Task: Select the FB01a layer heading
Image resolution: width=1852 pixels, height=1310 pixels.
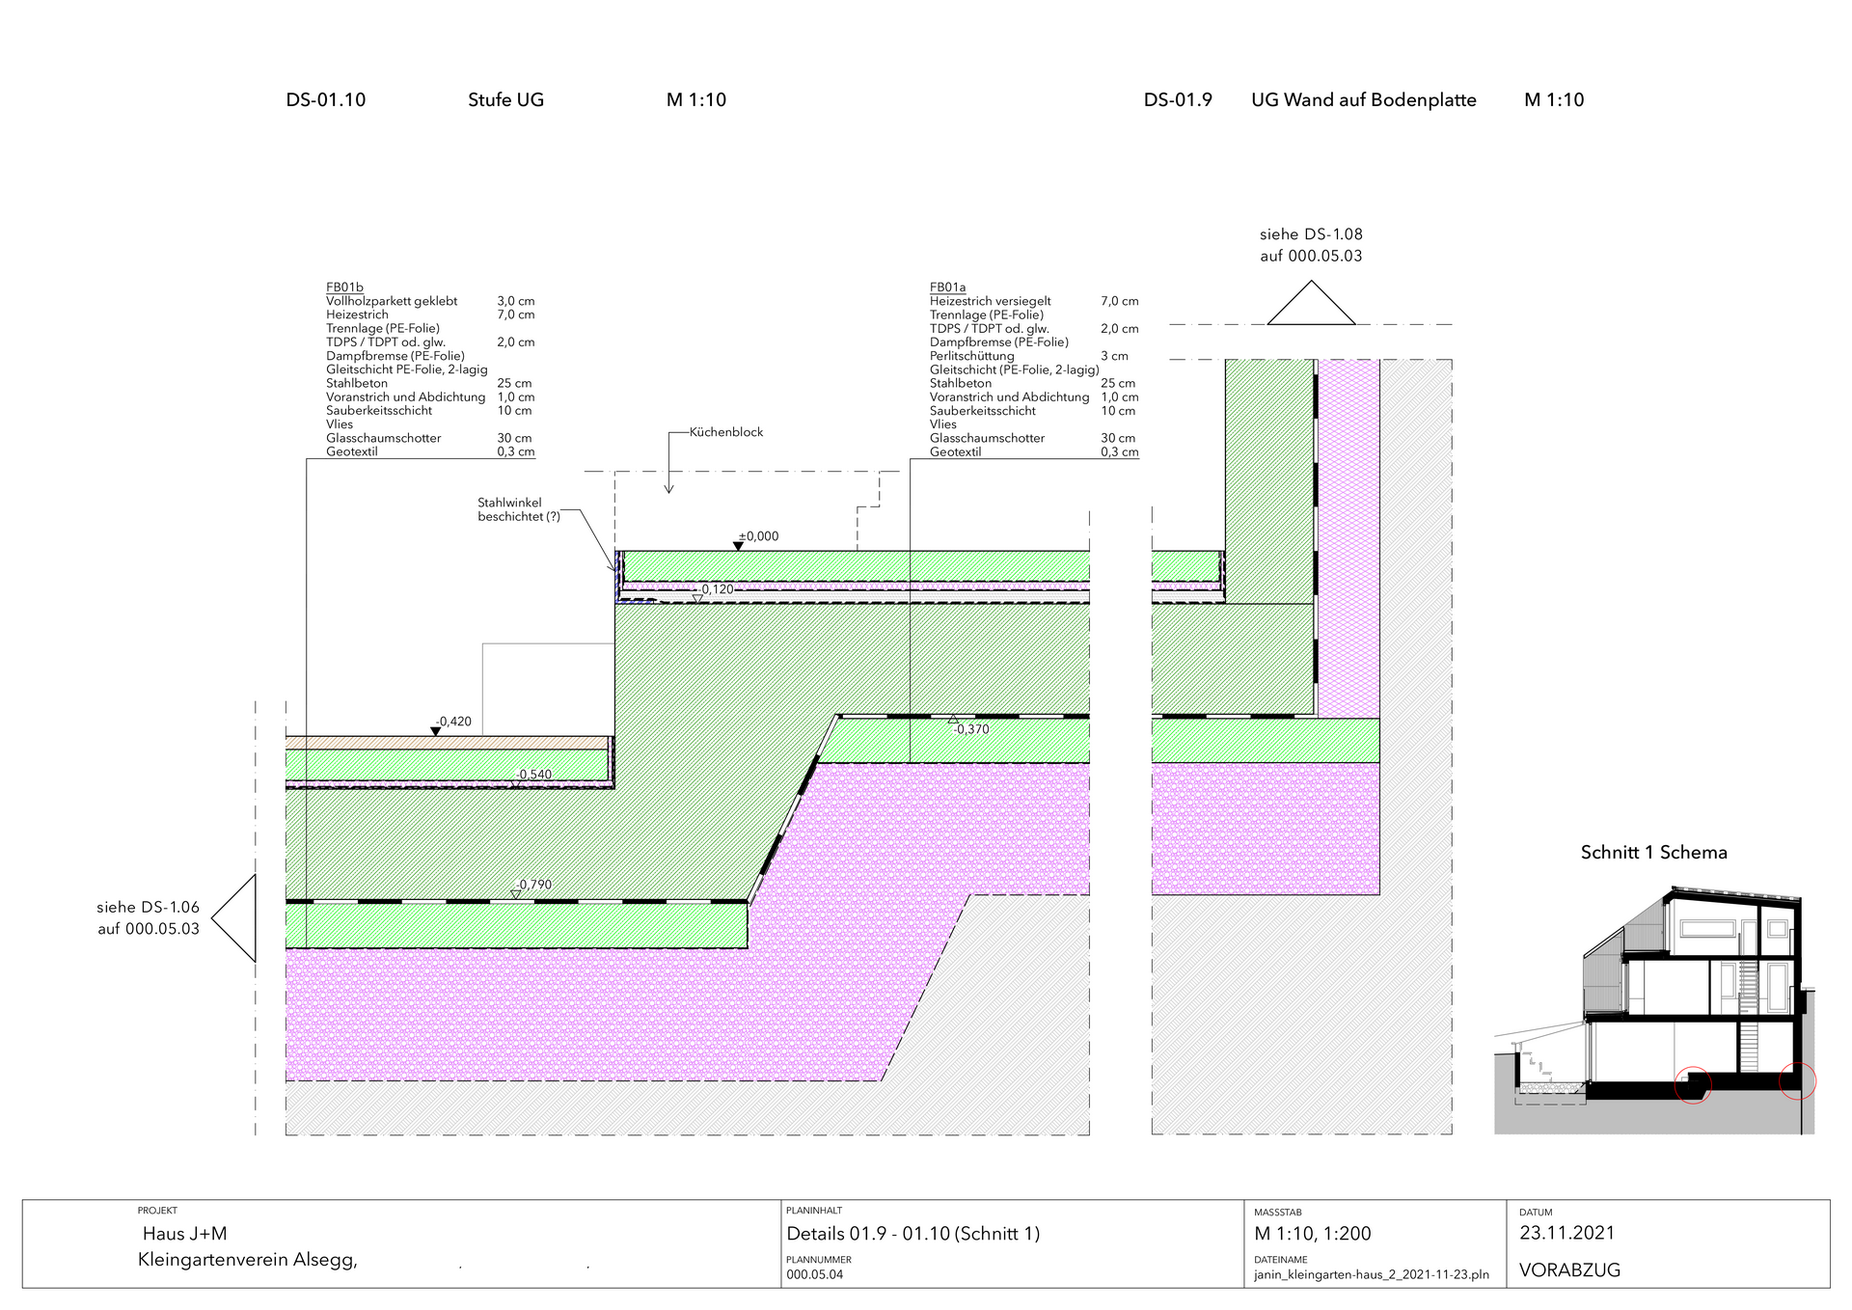Action: click(x=947, y=287)
